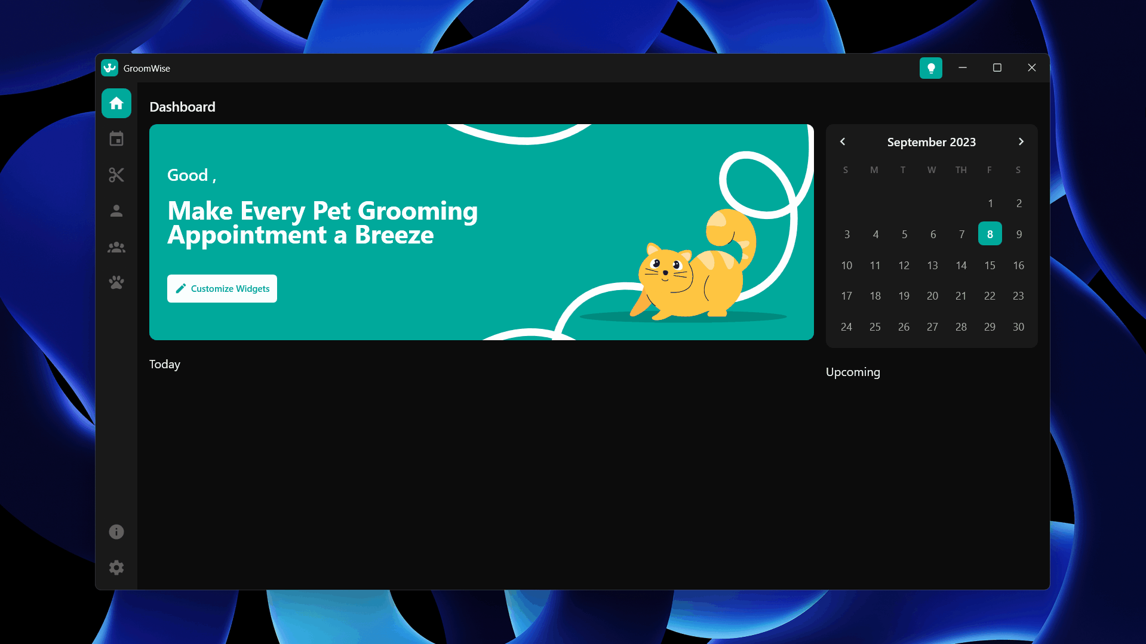The height and width of the screenshot is (644, 1146).
Task: Open the calendar appointments sidebar icon
Action: pyautogui.click(x=116, y=139)
